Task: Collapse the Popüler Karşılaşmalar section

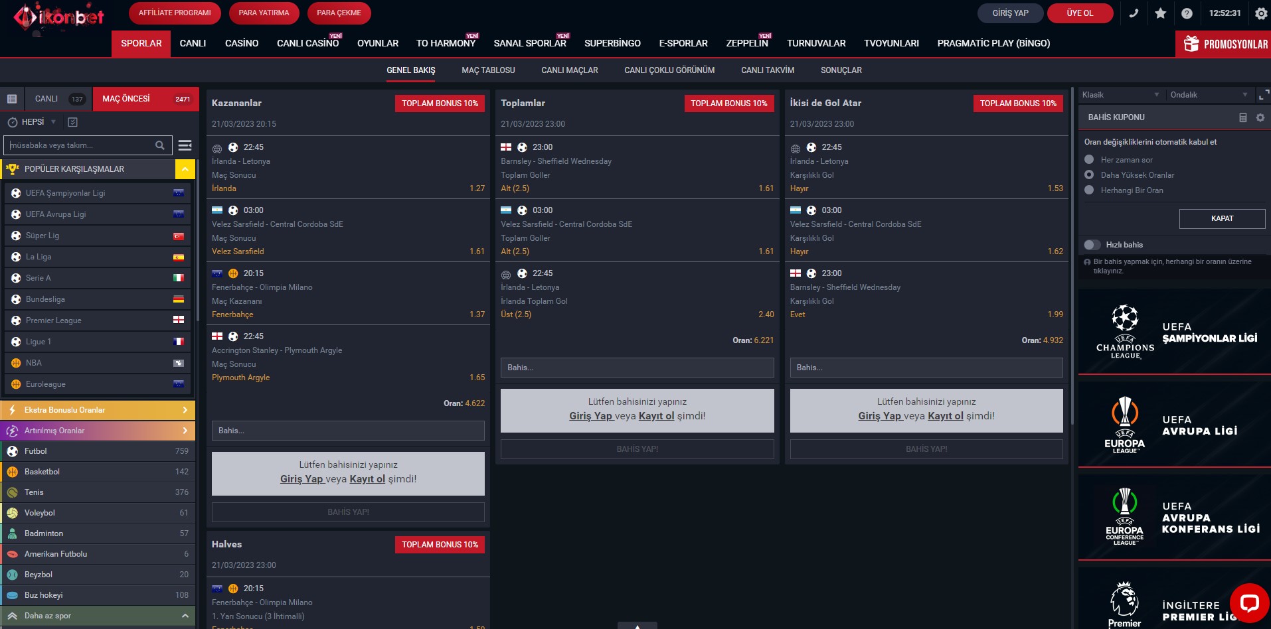Action: [185, 169]
